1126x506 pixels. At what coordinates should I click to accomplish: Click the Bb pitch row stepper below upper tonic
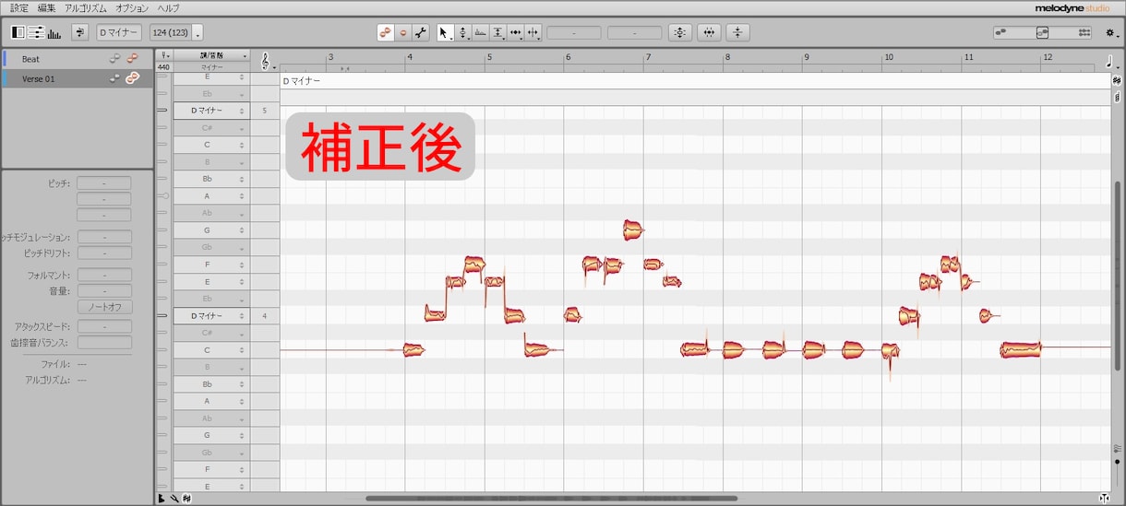point(242,179)
